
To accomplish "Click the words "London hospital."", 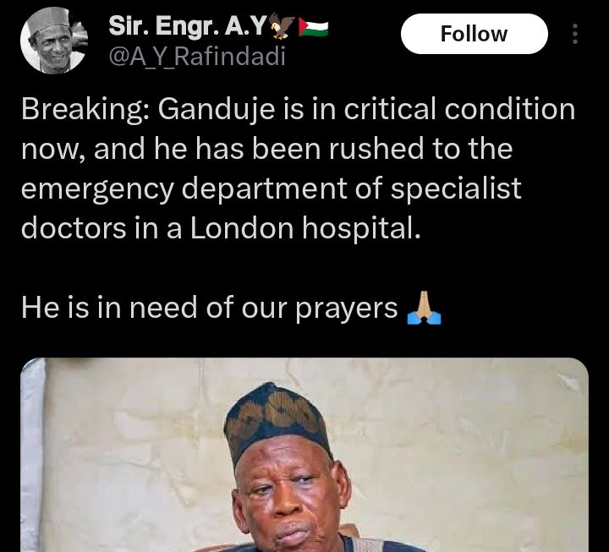I will pos(305,228).
